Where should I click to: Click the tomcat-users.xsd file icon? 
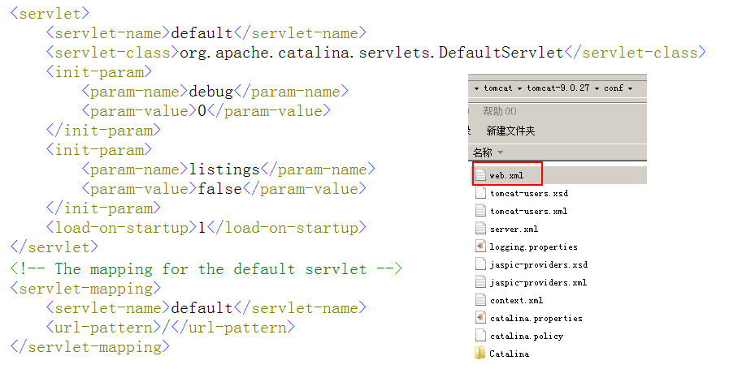point(480,193)
